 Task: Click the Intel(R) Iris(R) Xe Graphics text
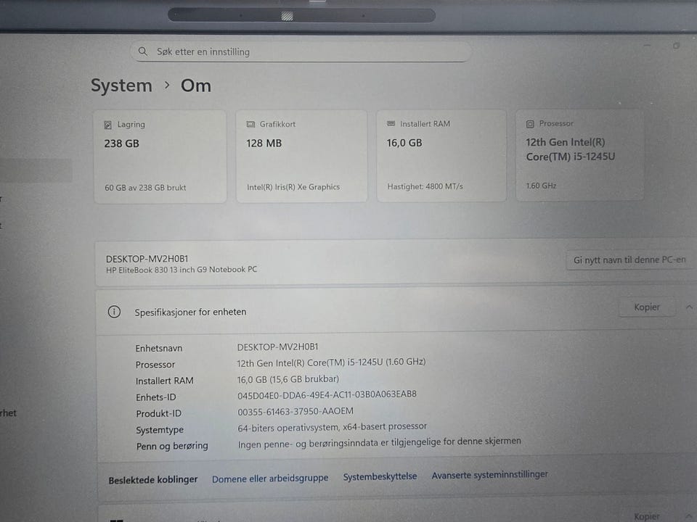coord(293,187)
